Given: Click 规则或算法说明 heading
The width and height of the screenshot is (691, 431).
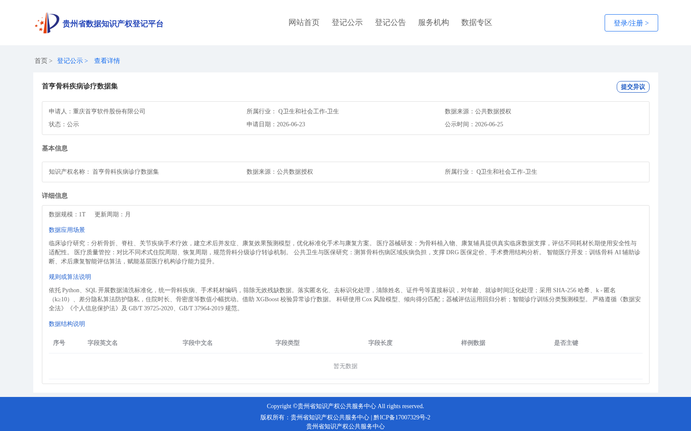Looking at the screenshot, I should tap(70, 277).
